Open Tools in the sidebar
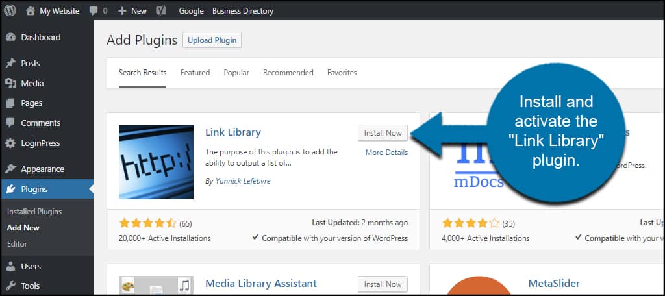The image size is (665, 296). click(x=31, y=286)
